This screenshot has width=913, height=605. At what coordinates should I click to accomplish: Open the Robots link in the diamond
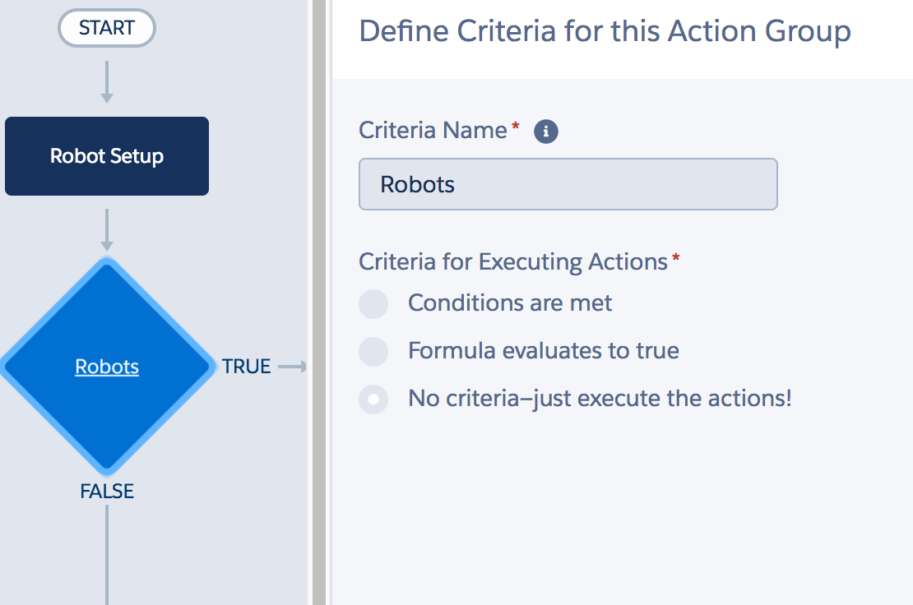[x=107, y=367]
